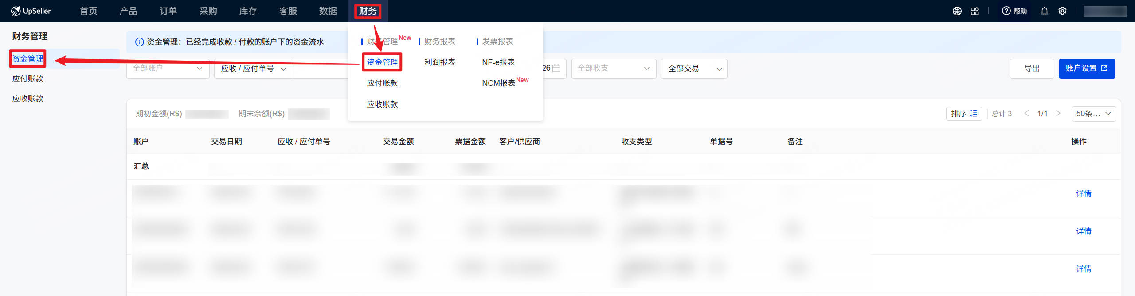1135x296 pixels.
Task: Select 利润报表 in the dropdown menu
Action: (x=440, y=62)
